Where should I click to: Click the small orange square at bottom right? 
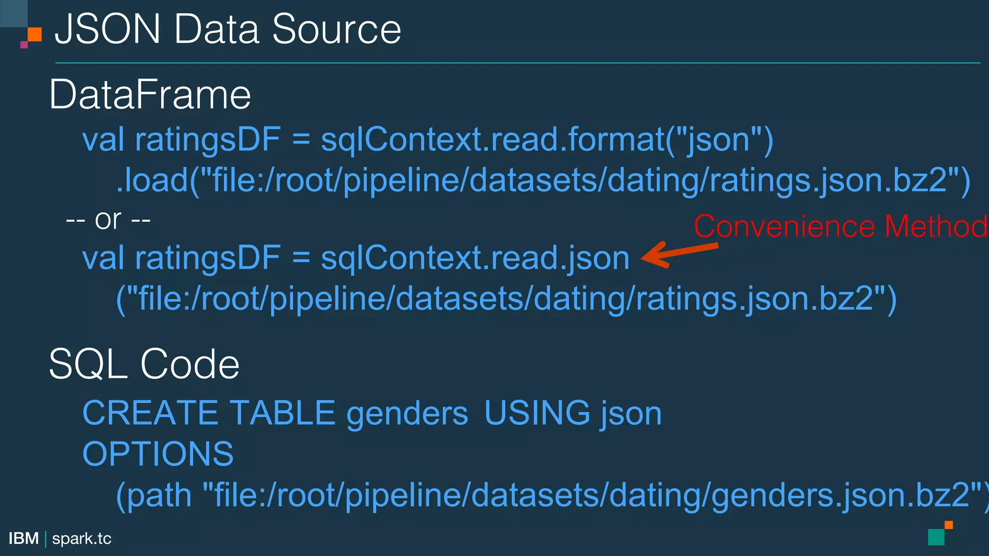[948, 525]
